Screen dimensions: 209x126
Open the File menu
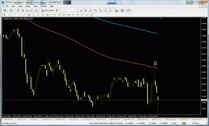7,6
